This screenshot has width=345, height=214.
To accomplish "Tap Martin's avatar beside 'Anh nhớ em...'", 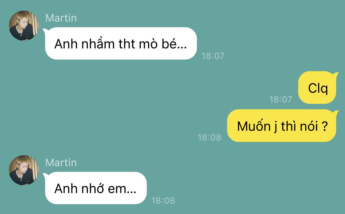I will point(24,170).
